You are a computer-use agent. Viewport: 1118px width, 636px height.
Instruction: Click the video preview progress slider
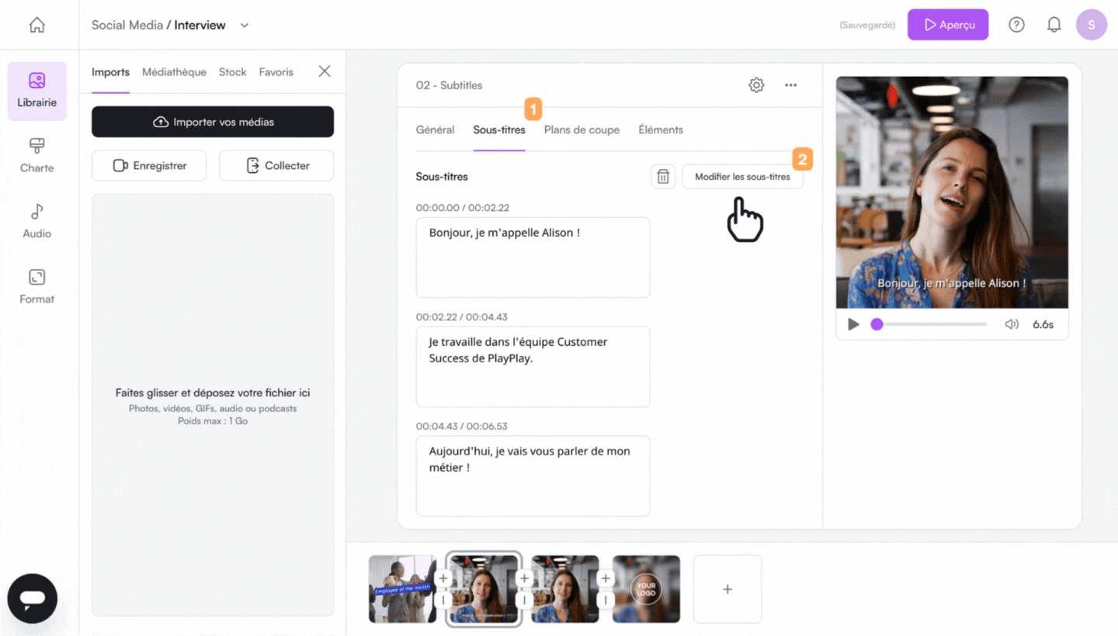(x=932, y=324)
